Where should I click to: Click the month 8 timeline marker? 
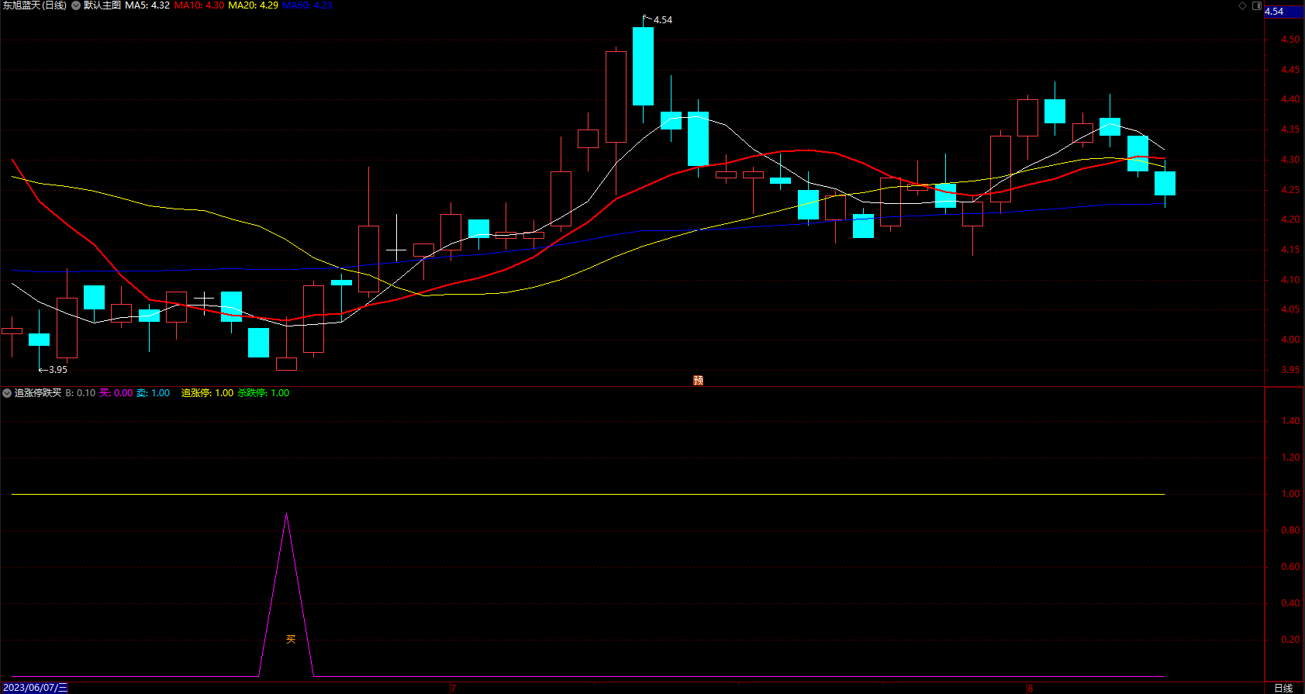[1030, 688]
